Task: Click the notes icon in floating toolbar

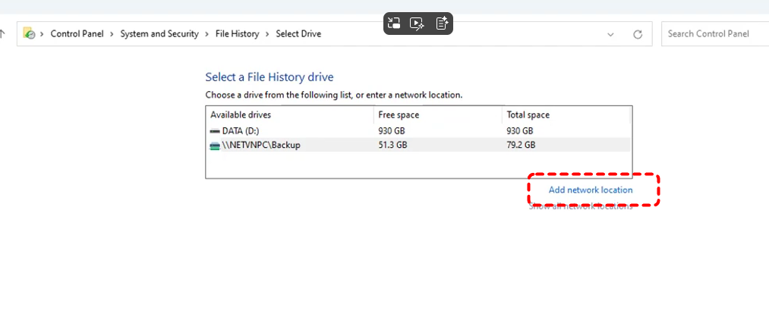Action: pos(442,24)
